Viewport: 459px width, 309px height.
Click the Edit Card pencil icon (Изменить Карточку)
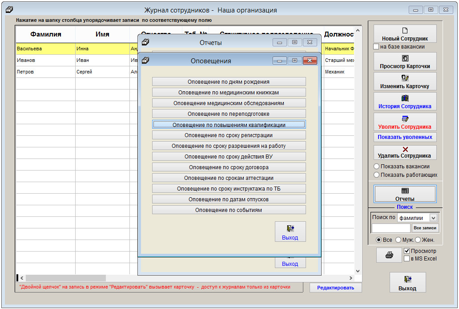click(405, 78)
